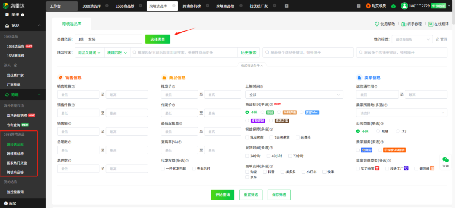Click help icon beside 代发权益(多选)
Screen dimensions: 455x208
tap(187, 161)
